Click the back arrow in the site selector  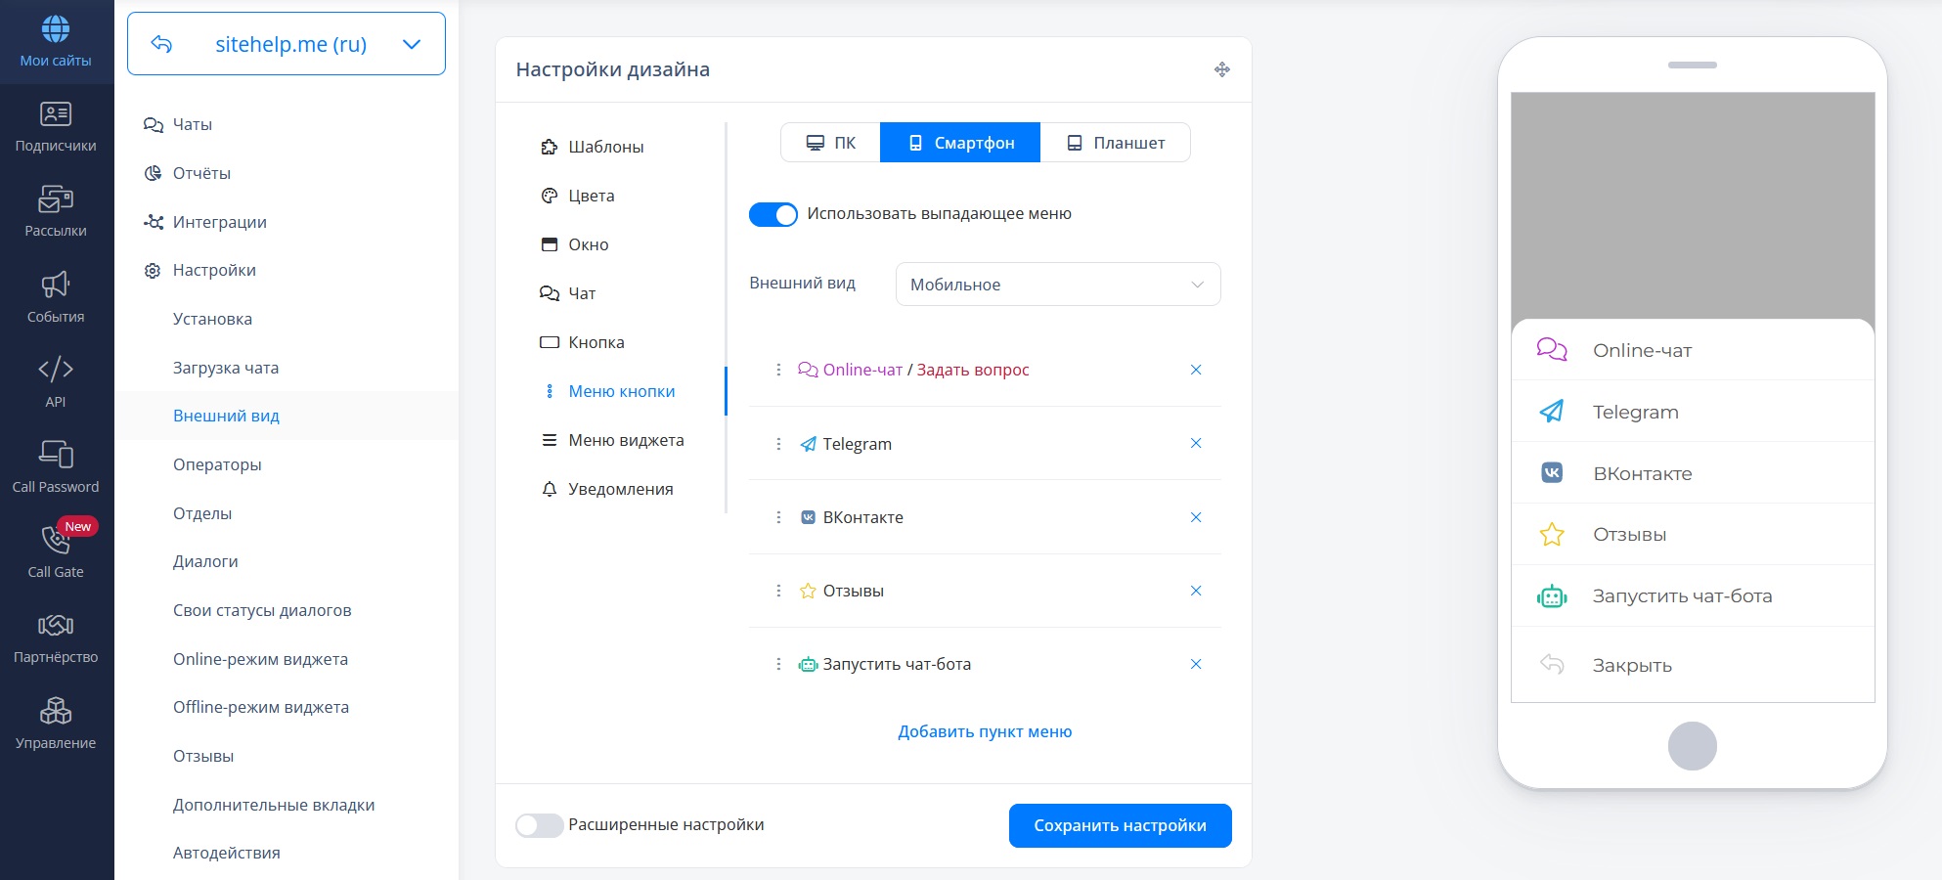point(162,44)
